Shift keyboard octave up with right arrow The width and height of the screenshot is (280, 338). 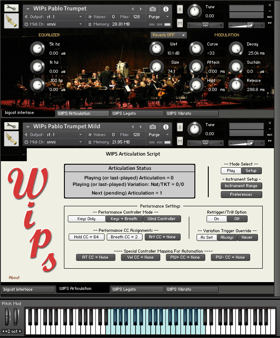[x=20, y=331]
